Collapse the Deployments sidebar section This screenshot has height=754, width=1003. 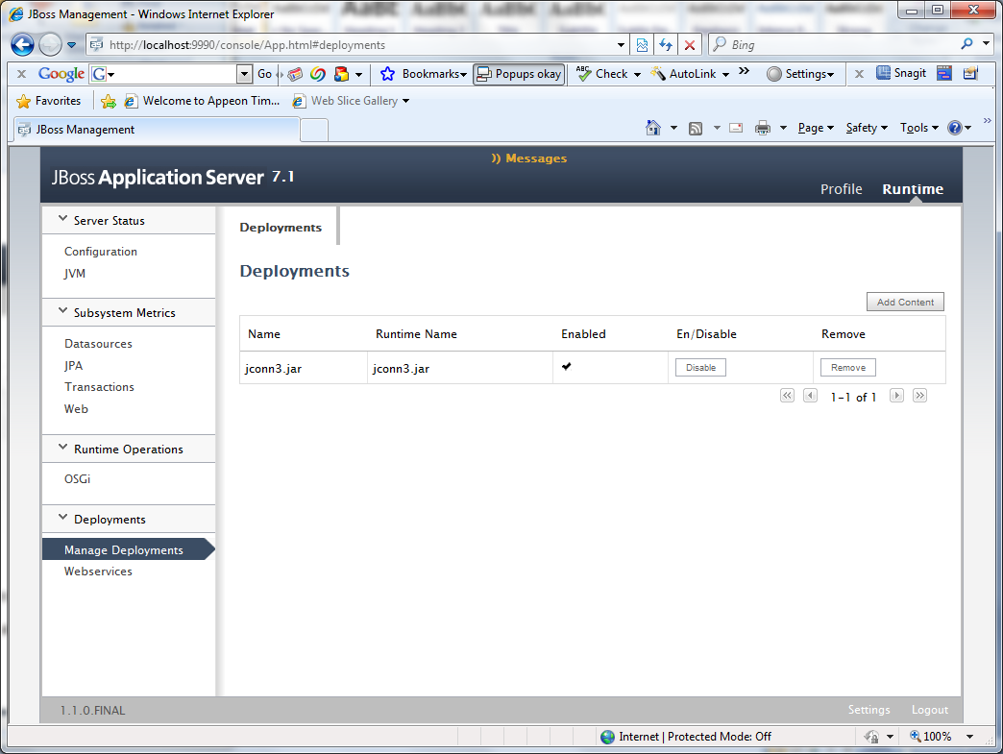click(62, 518)
